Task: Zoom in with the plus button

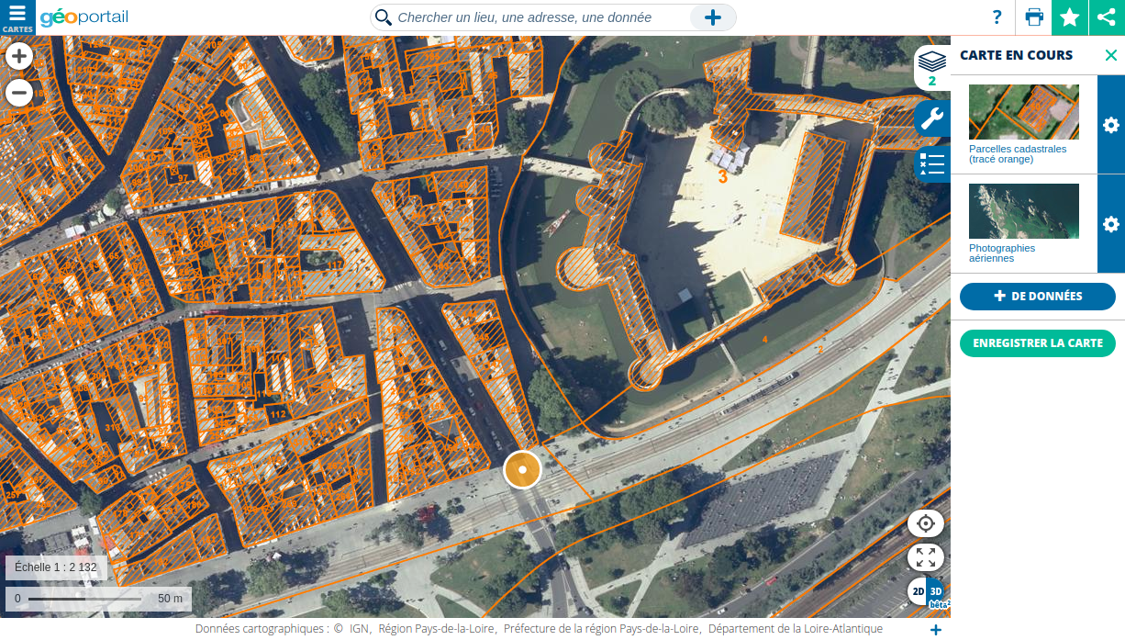Action: [x=19, y=57]
